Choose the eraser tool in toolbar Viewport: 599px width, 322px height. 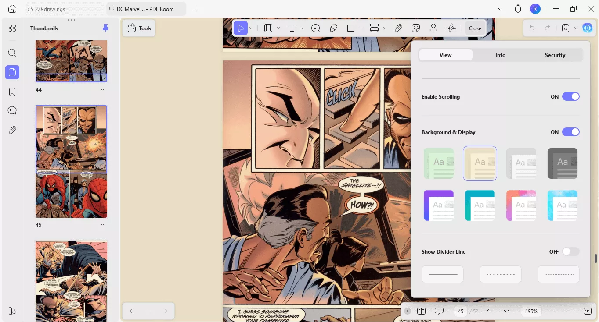pos(333,28)
